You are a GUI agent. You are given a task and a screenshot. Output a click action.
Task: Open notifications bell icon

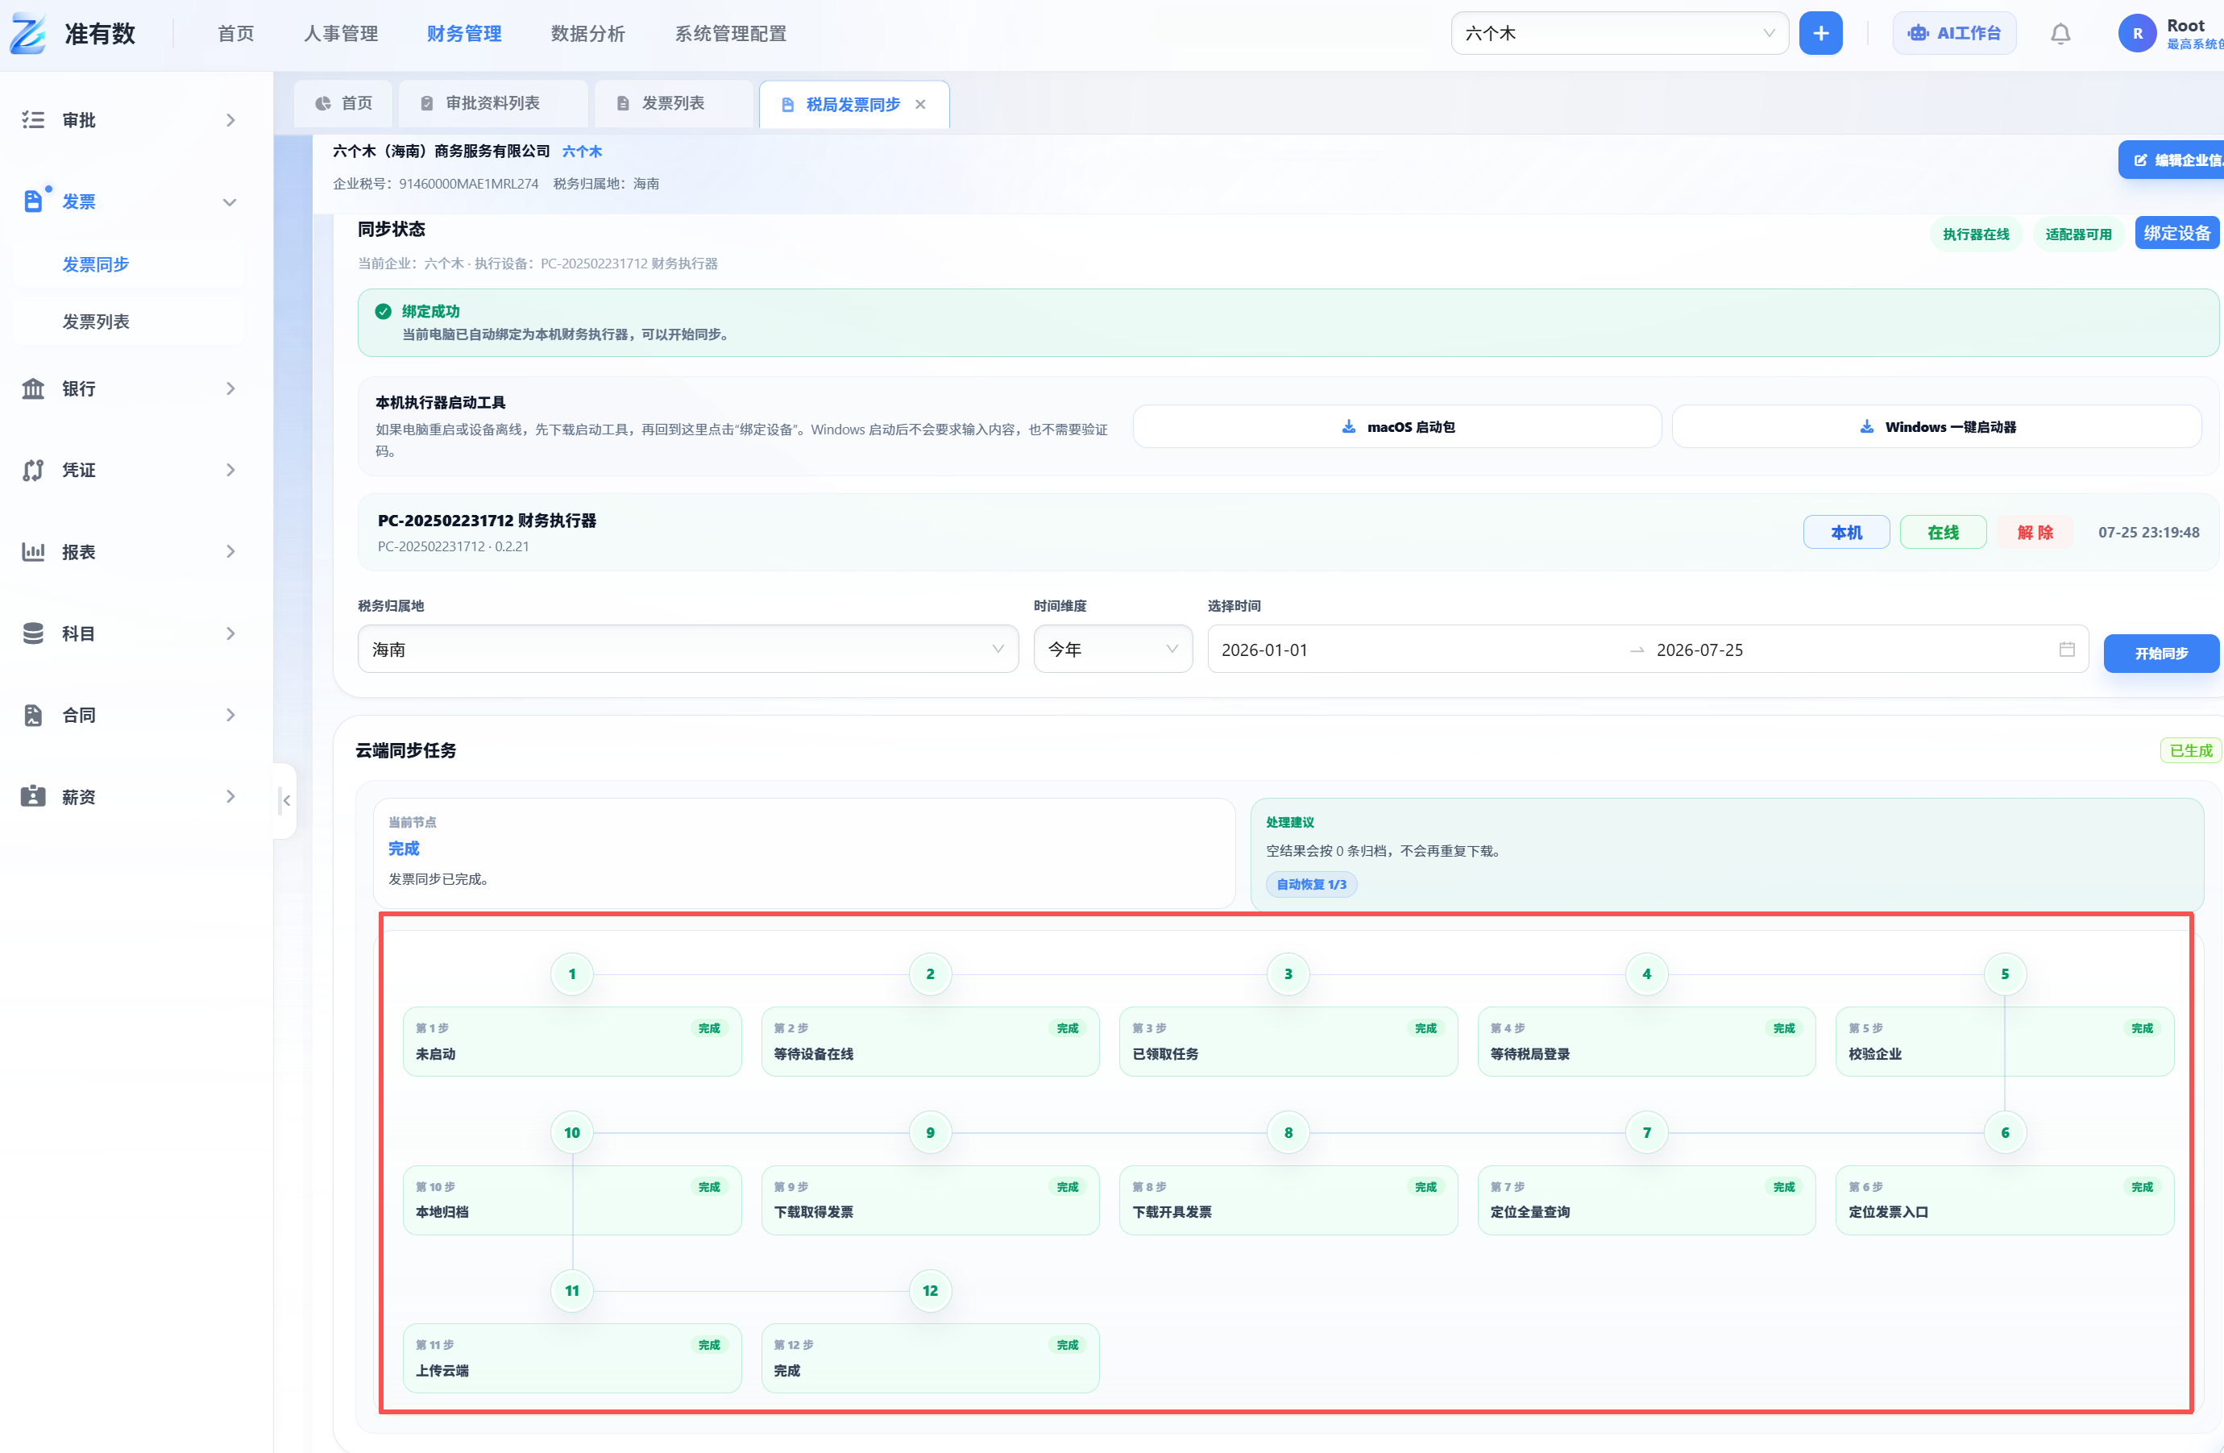(2060, 34)
